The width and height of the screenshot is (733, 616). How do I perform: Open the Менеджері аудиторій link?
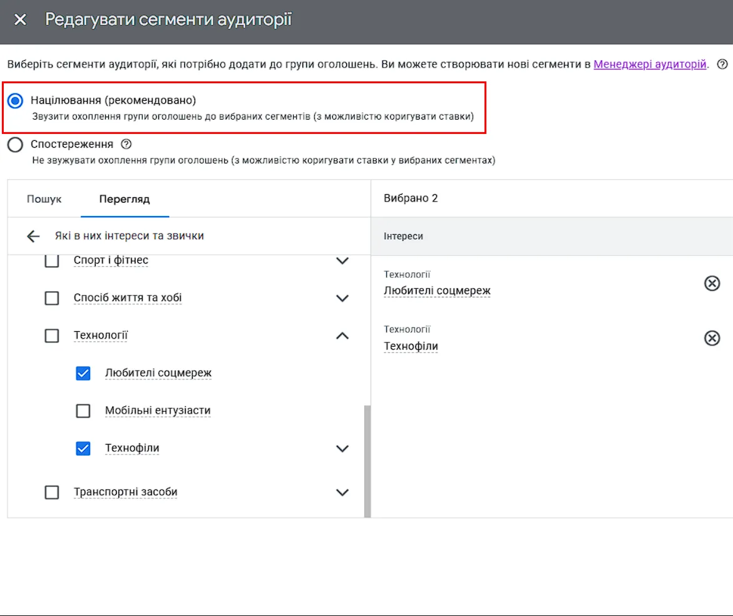click(650, 64)
